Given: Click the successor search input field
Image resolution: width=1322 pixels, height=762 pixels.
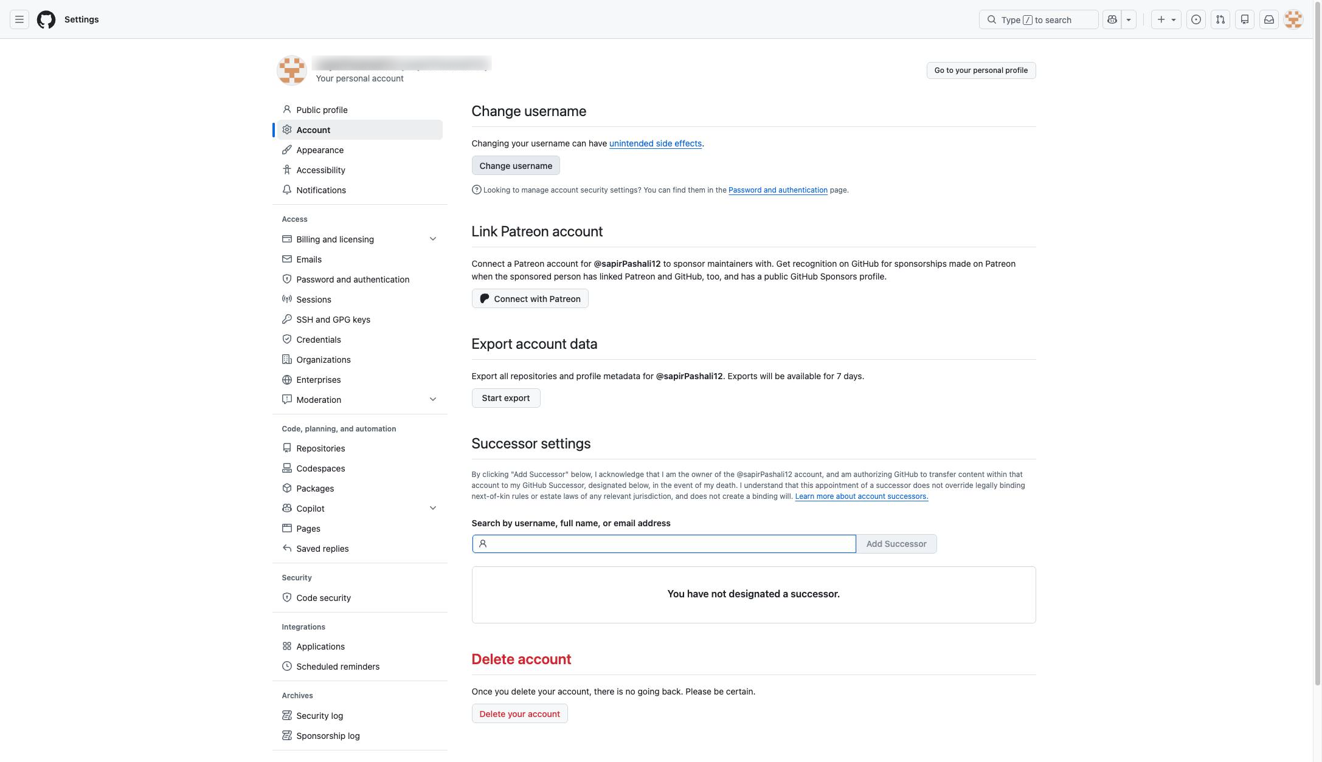Looking at the screenshot, I should click(664, 544).
